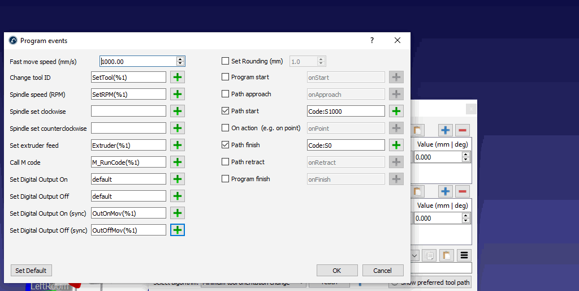Click the help question mark in the title bar
579x291 pixels.
tap(371, 41)
